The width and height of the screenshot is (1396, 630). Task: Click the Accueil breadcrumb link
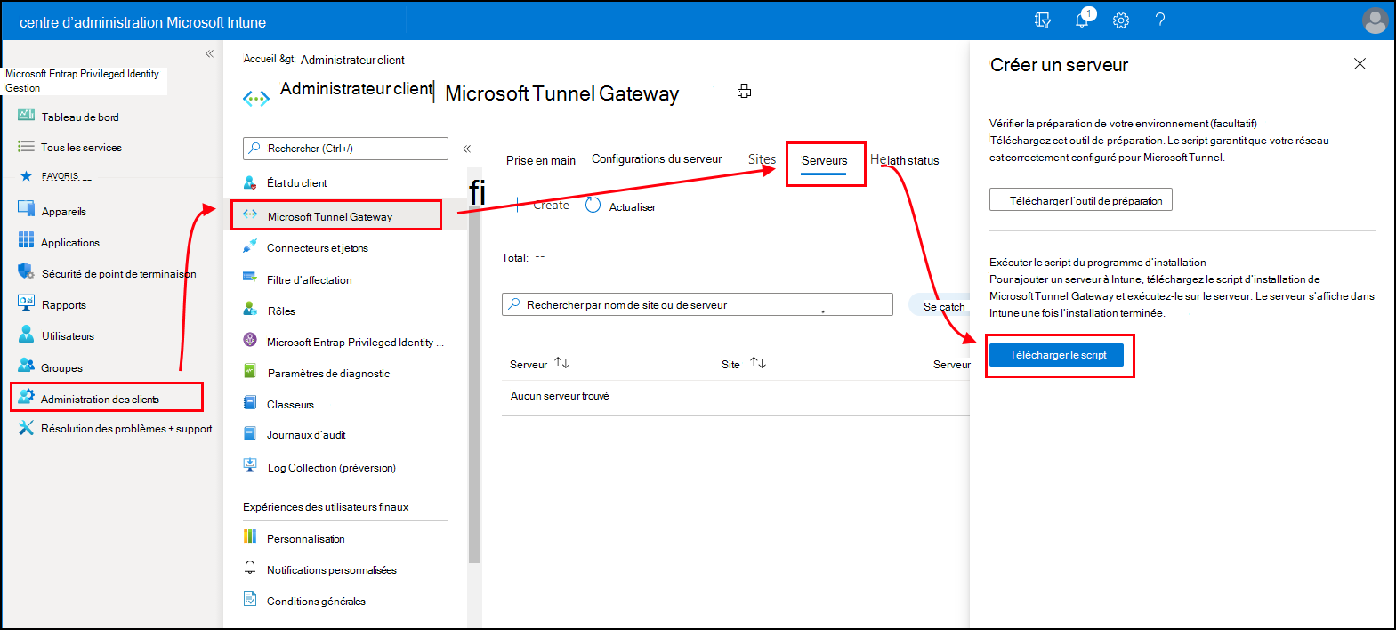(x=260, y=59)
